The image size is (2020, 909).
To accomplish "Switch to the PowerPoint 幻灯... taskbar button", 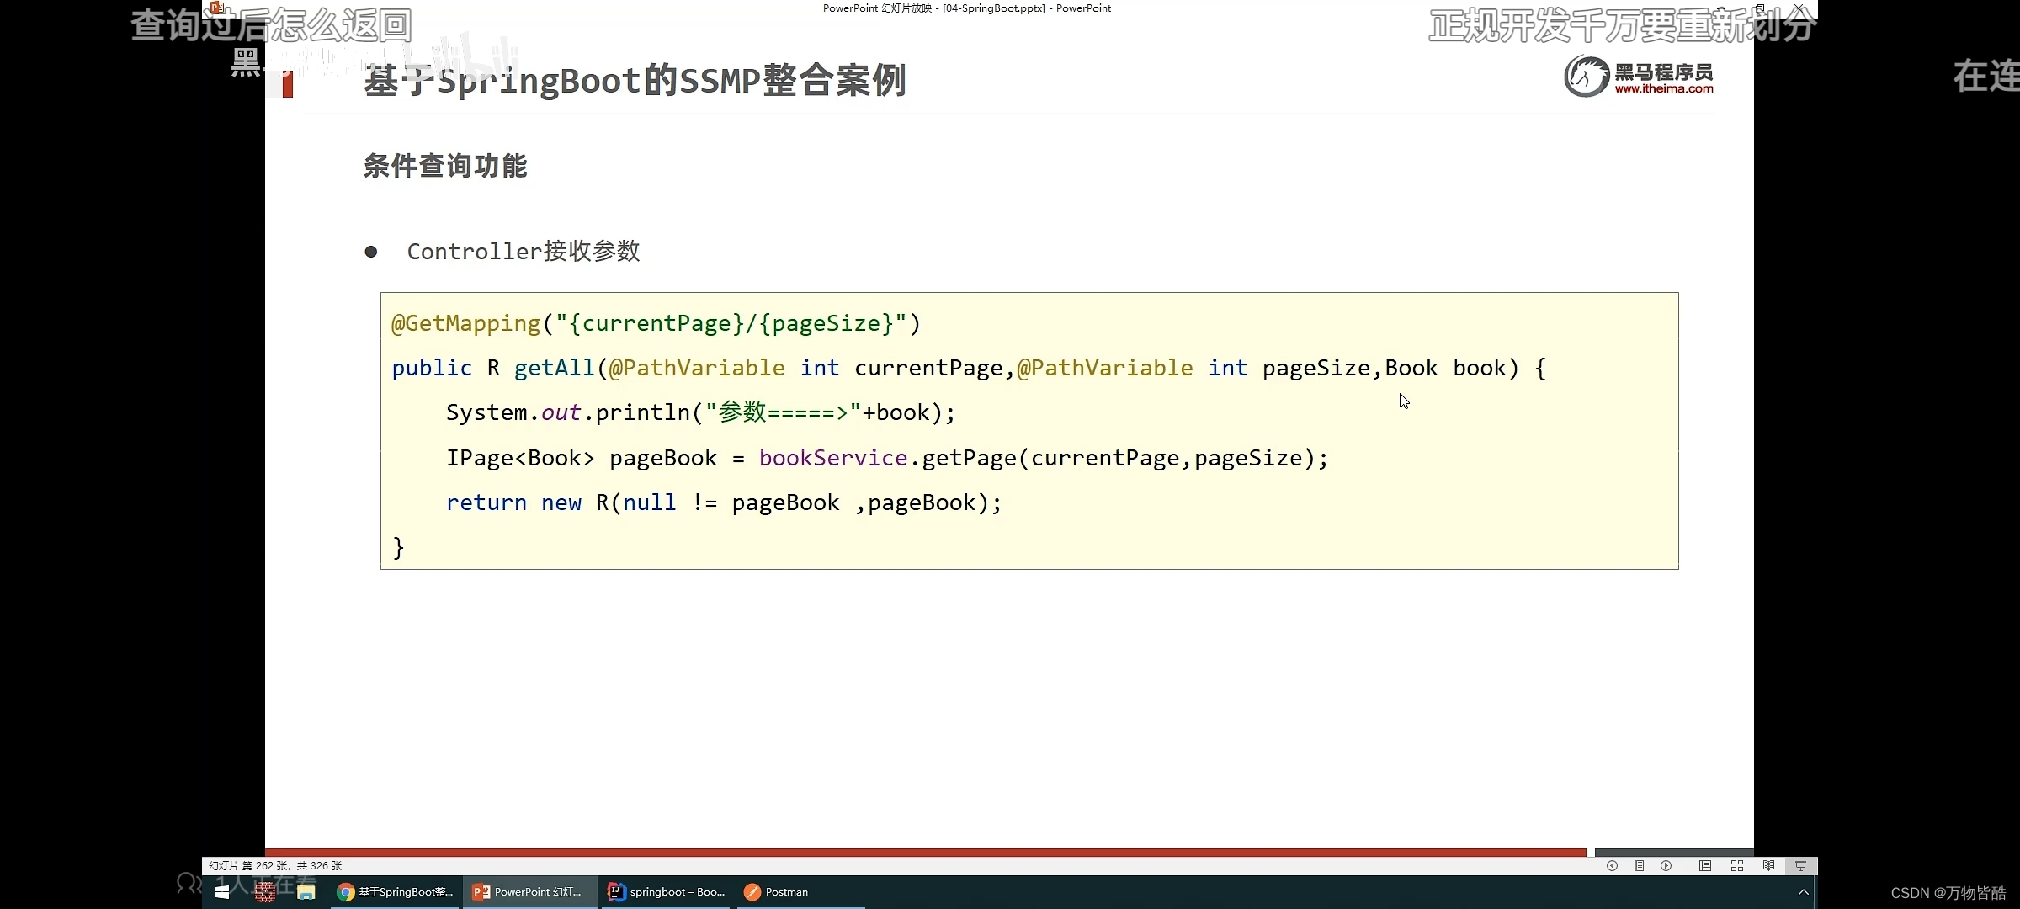I will (529, 891).
